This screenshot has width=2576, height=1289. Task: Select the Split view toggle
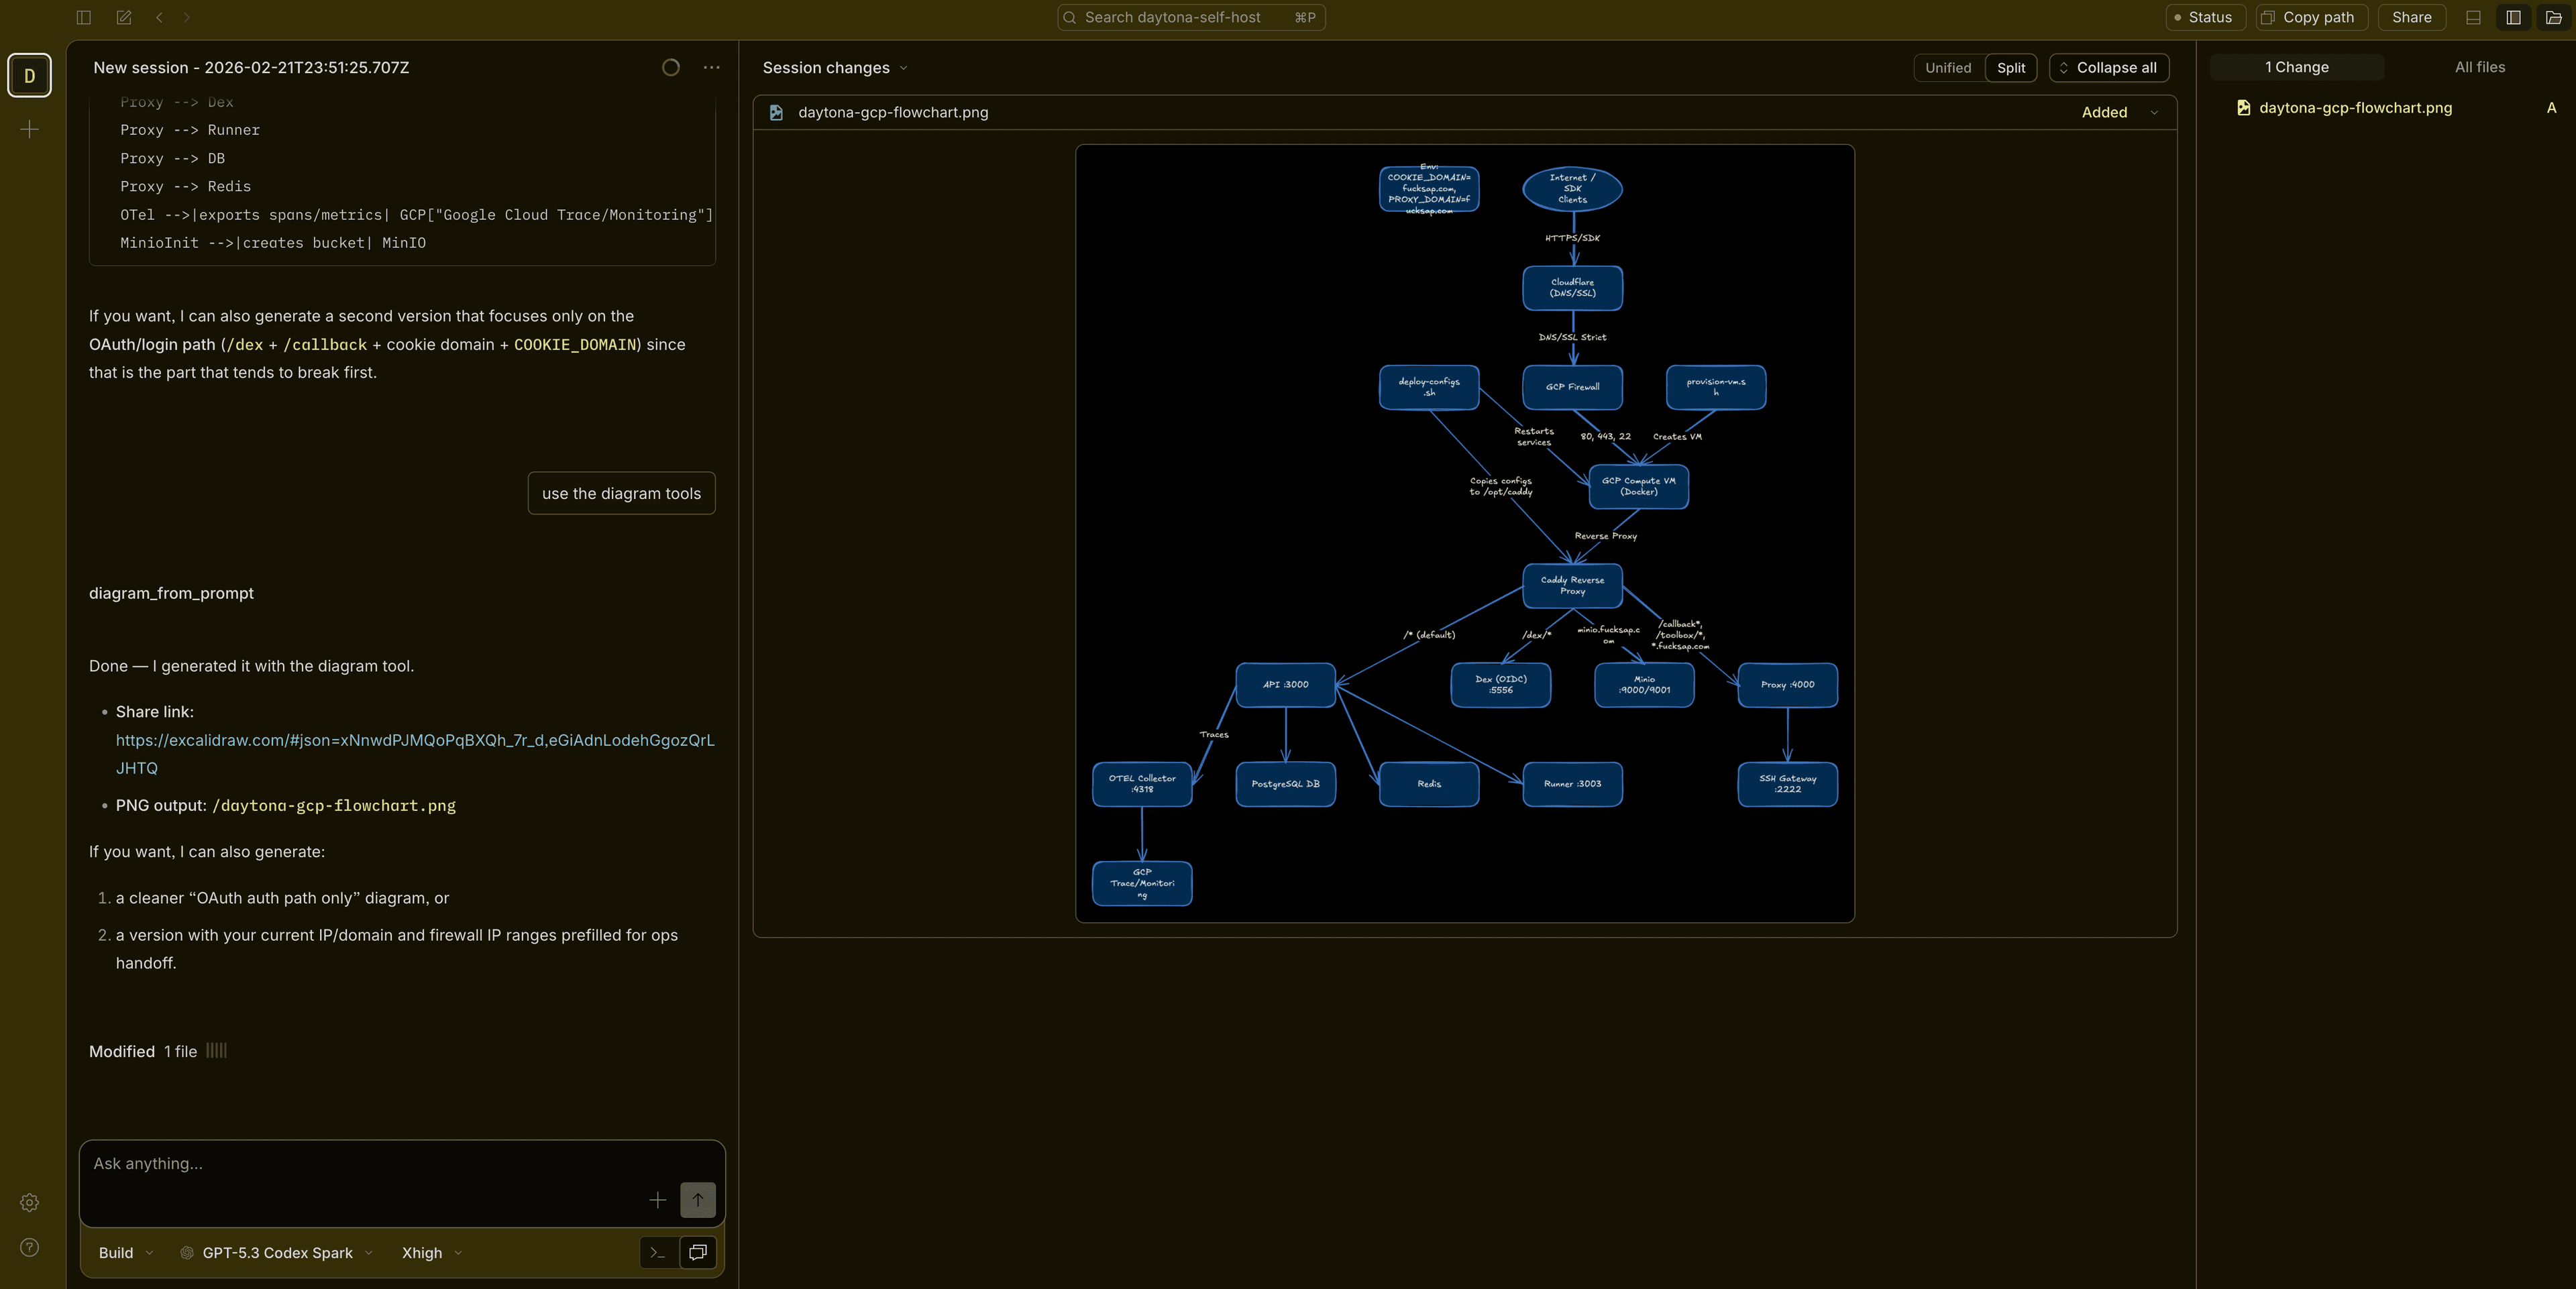pos(2010,67)
